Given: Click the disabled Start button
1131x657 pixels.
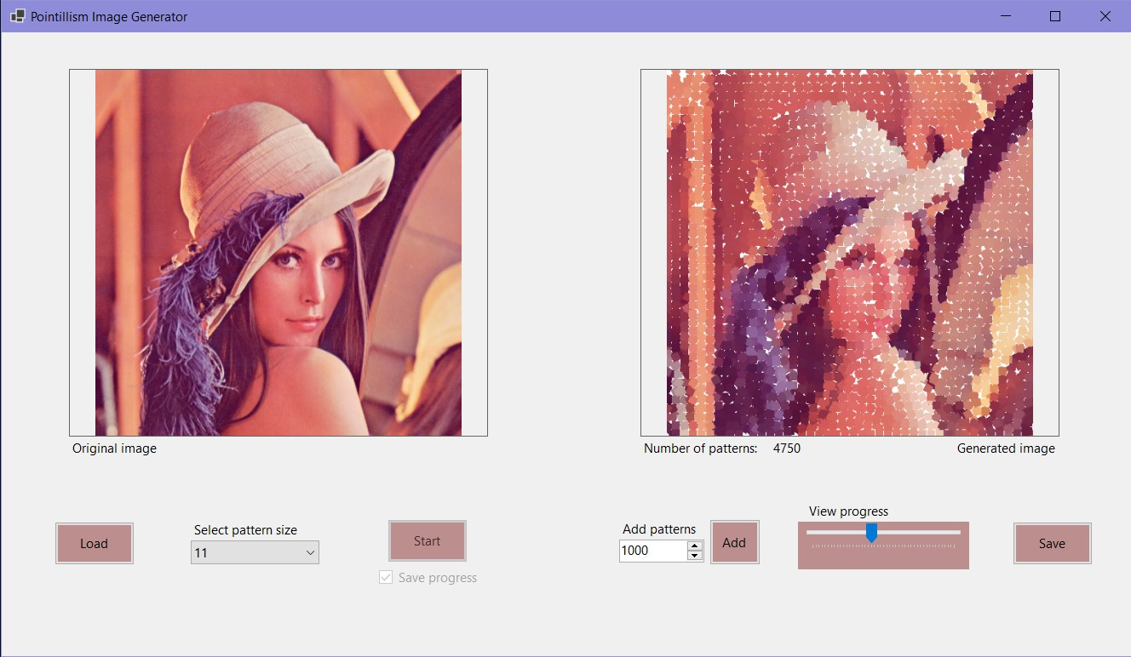Looking at the screenshot, I should [427, 540].
